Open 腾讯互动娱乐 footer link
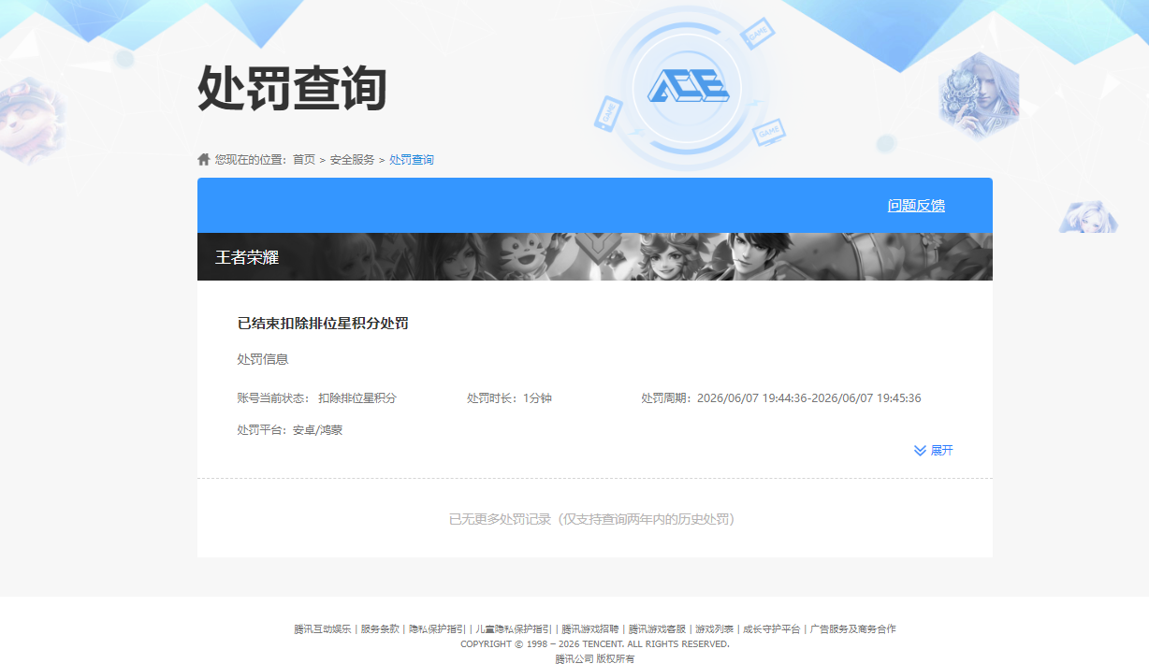Screen dimensions: 1149x664 323,629
